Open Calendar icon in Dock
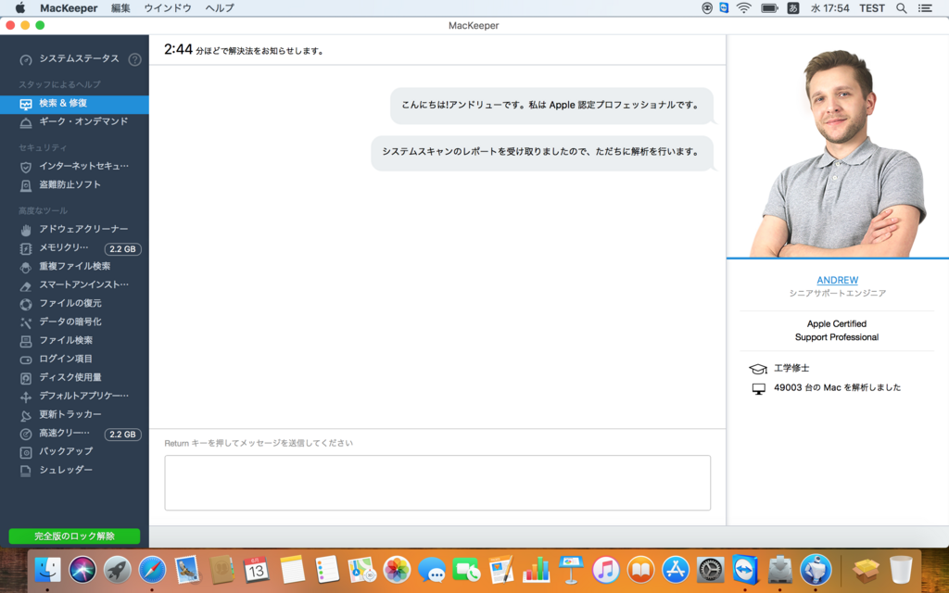The height and width of the screenshot is (593, 949). [x=256, y=570]
